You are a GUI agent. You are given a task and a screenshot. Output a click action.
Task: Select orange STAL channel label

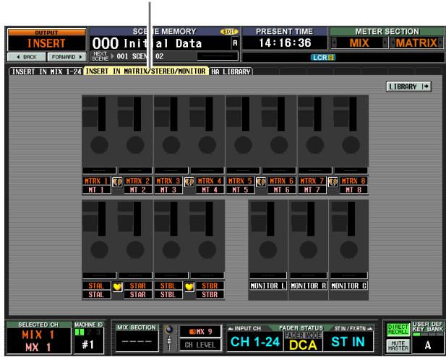click(x=97, y=286)
